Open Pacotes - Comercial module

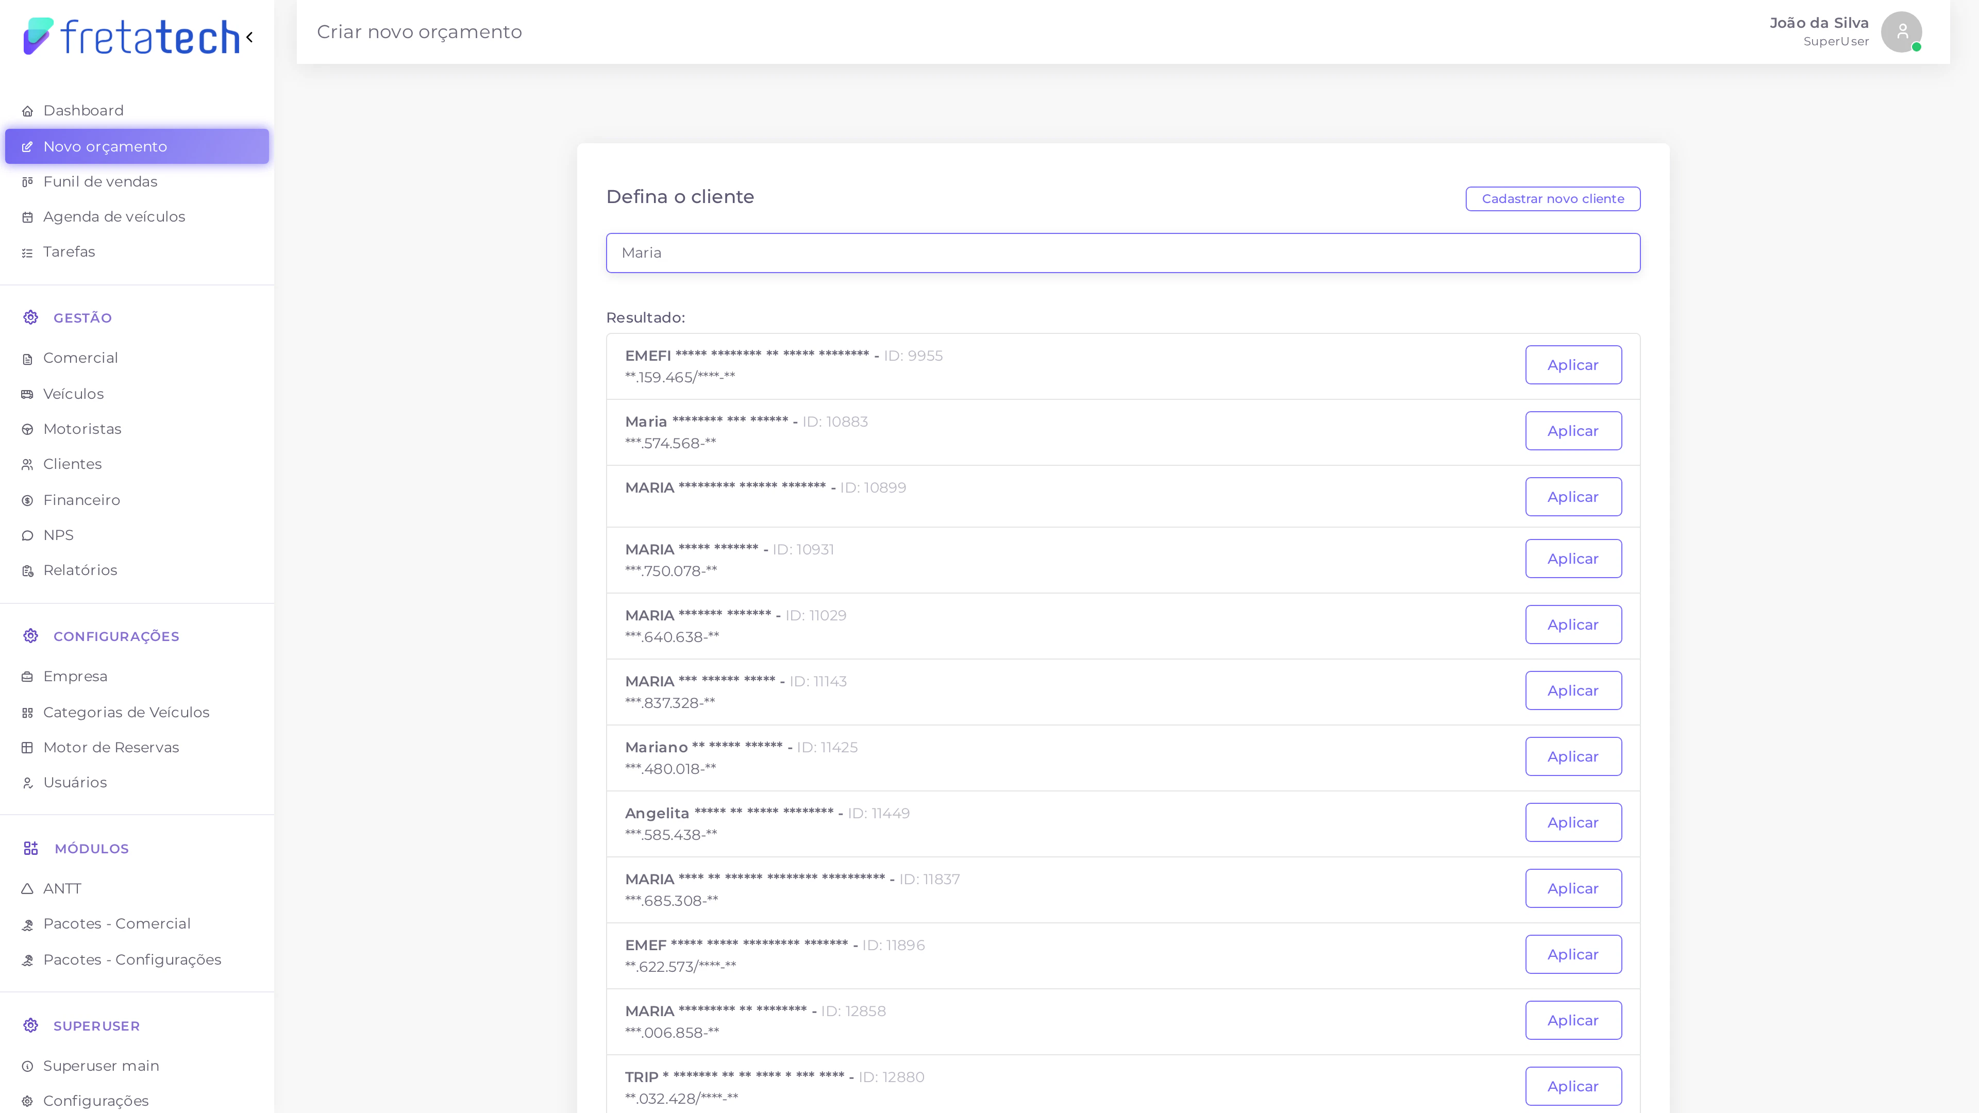pyautogui.click(x=117, y=923)
